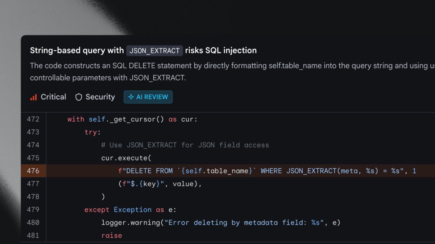This screenshot has height=244, width=435.
Task: Click the closing parenthesis on line 478
Action: click(103, 197)
